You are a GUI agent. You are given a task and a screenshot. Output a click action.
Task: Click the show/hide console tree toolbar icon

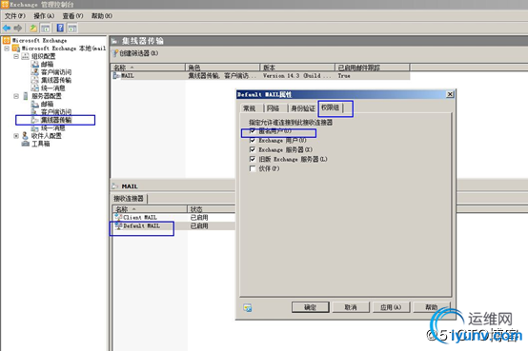pyautogui.click(x=46, y=28)
